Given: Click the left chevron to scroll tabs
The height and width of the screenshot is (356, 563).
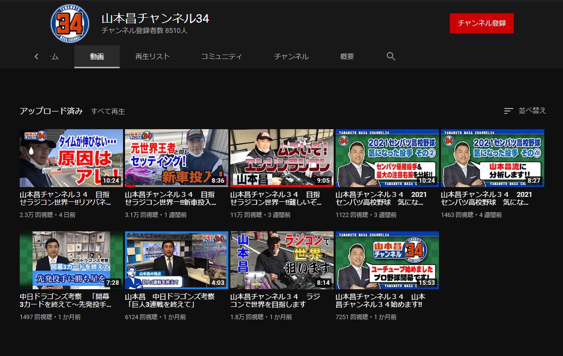Looking at the screenshot, I should 36,56.
